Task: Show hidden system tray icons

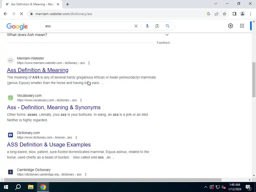Action: 206,187
